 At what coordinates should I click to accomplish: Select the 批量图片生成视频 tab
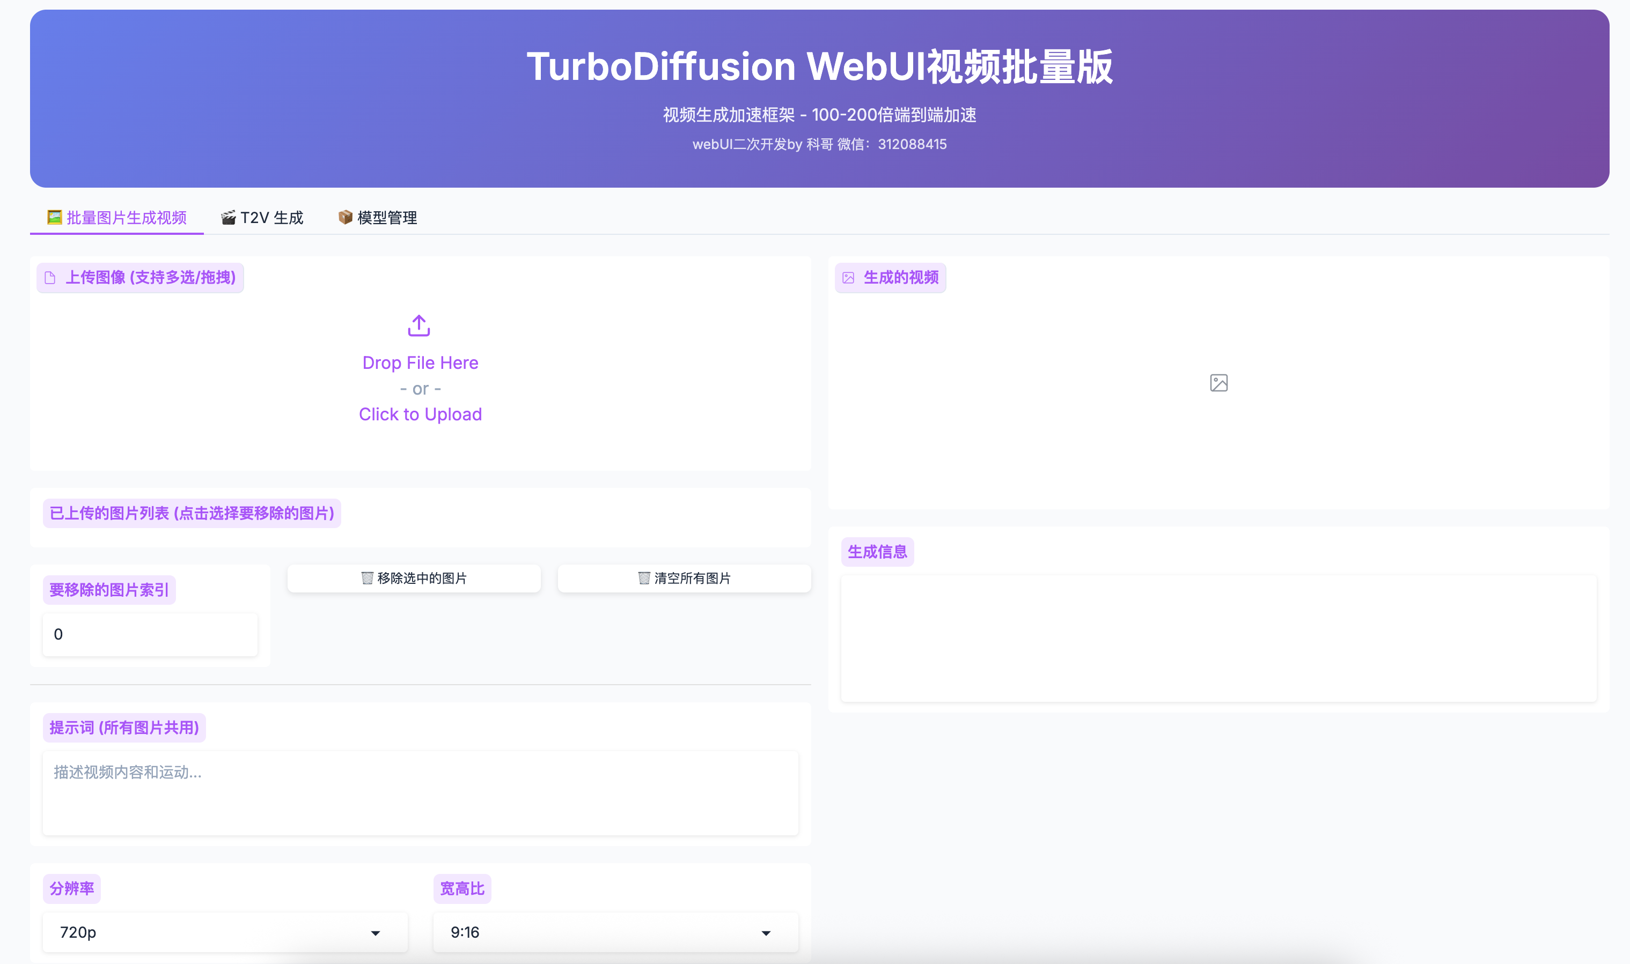[x=126, y=218]
